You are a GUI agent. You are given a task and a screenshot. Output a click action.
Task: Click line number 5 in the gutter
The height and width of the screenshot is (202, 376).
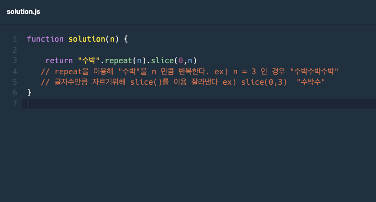15,82
